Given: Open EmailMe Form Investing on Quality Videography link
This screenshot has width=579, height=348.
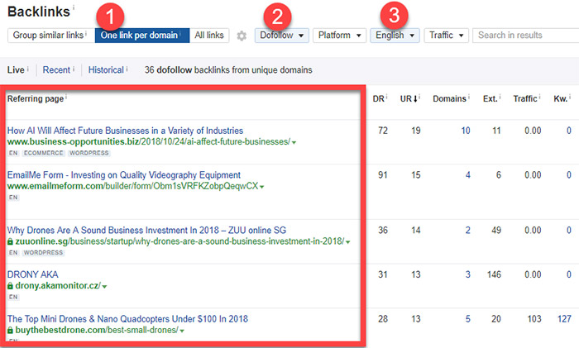Looking at the screenshot, I should [124, 175].
